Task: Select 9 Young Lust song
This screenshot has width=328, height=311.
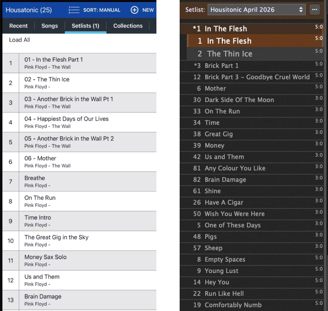Action: pos(252,271)
